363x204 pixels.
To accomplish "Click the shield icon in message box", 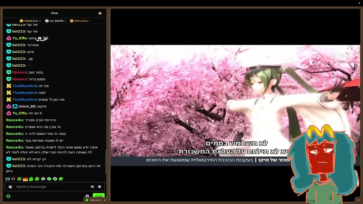I will (10, 187).
